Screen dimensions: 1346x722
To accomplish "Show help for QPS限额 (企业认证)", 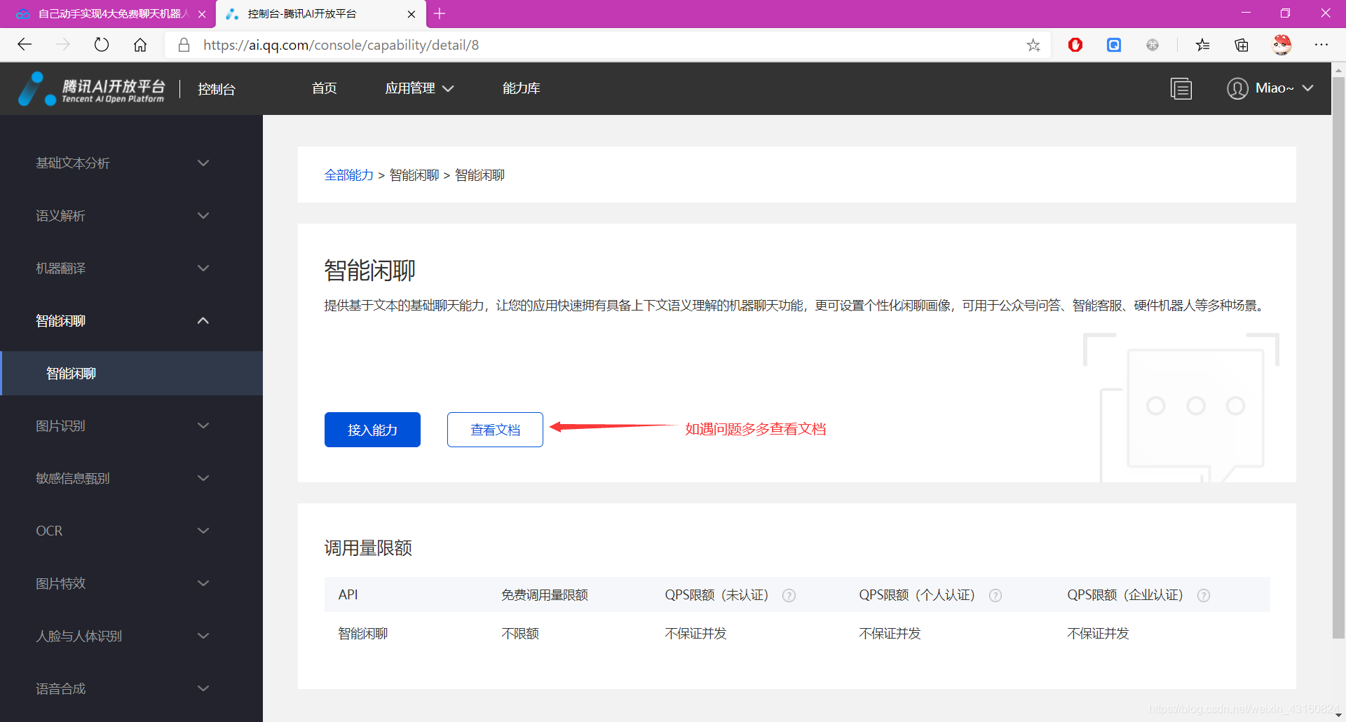I will point(1204,595).
